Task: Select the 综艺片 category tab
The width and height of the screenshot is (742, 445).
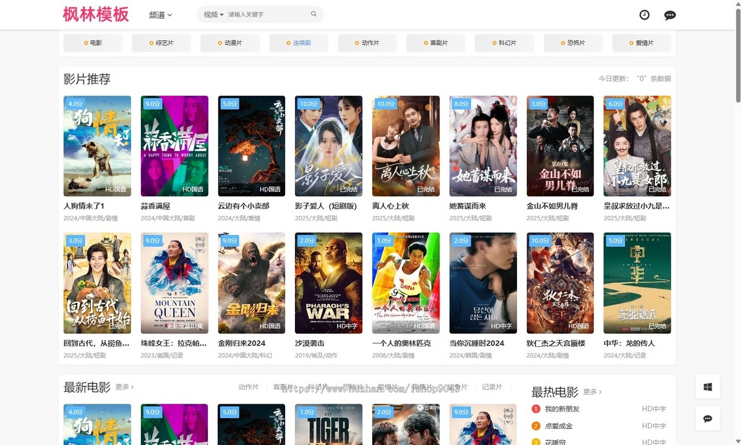Action: (161, 43)
